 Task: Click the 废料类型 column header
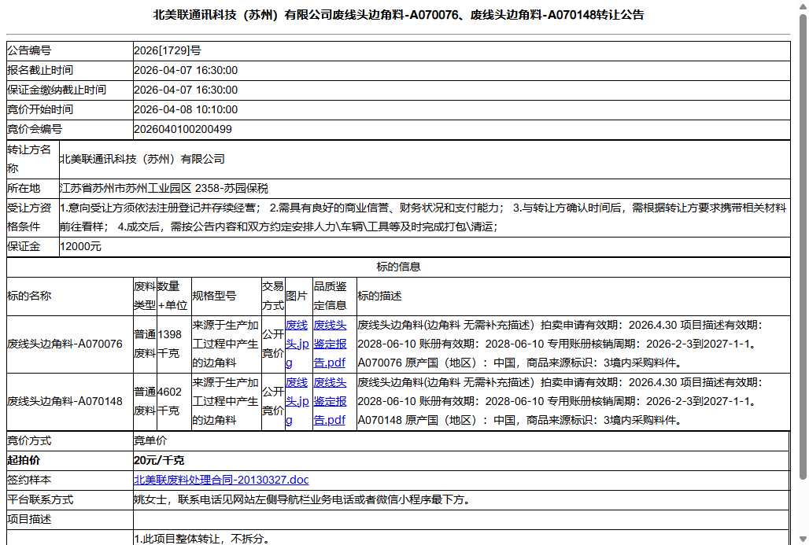pyautogui.click(x=145, y=296)
